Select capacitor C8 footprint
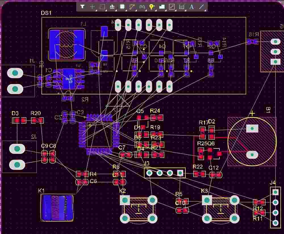Viewport: 284px width, 234px height. pyautogui.click(x=52, y=156)
